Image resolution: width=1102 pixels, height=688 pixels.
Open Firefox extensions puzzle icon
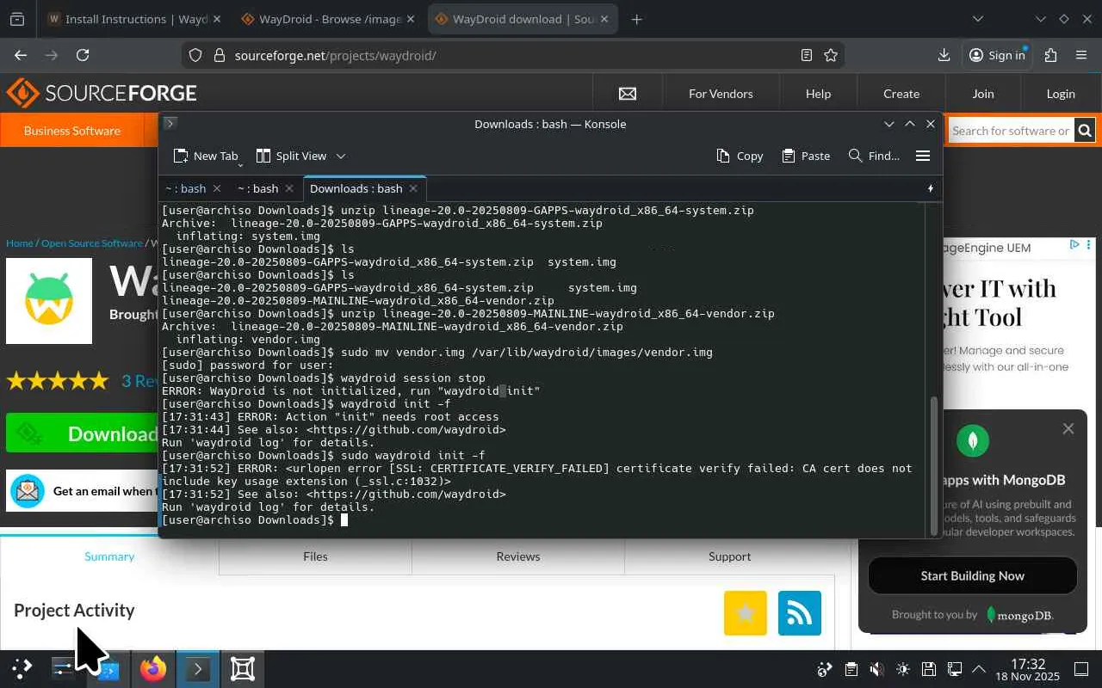(x=1050, y=55)
